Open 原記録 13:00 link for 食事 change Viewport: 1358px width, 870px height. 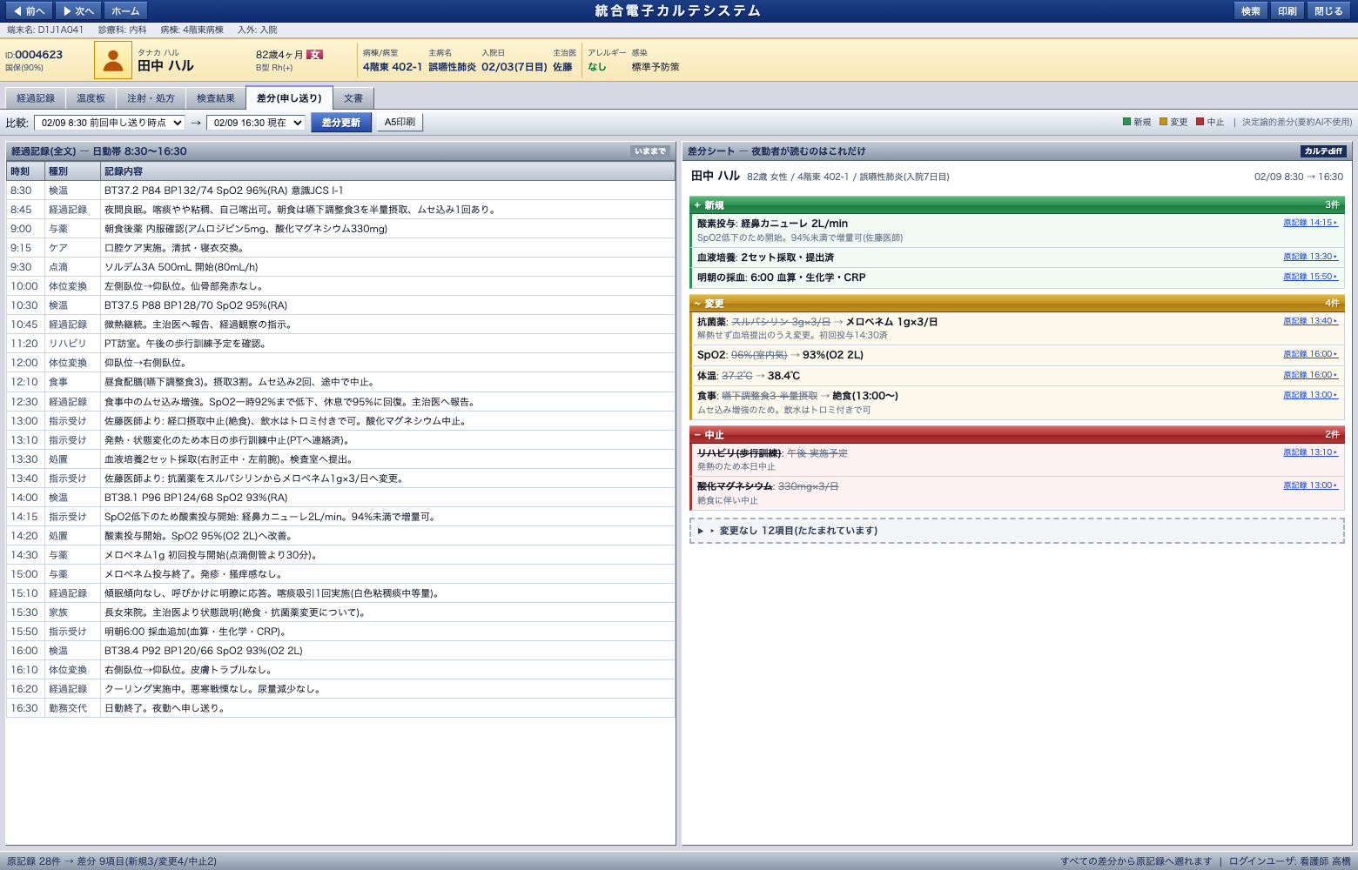click(x=1310, y=395)
